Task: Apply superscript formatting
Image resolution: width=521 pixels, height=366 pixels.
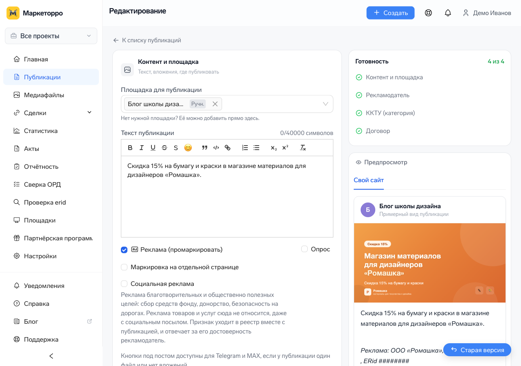Action: [285, 148]
